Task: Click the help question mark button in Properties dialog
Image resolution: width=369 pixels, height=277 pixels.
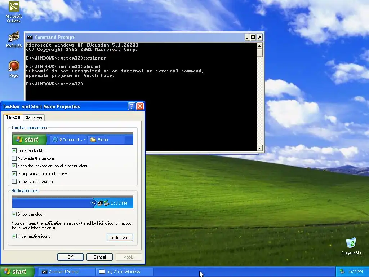Action: 131,106
